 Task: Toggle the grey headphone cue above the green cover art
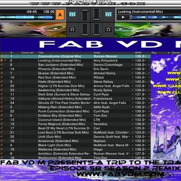pos(108,30)
